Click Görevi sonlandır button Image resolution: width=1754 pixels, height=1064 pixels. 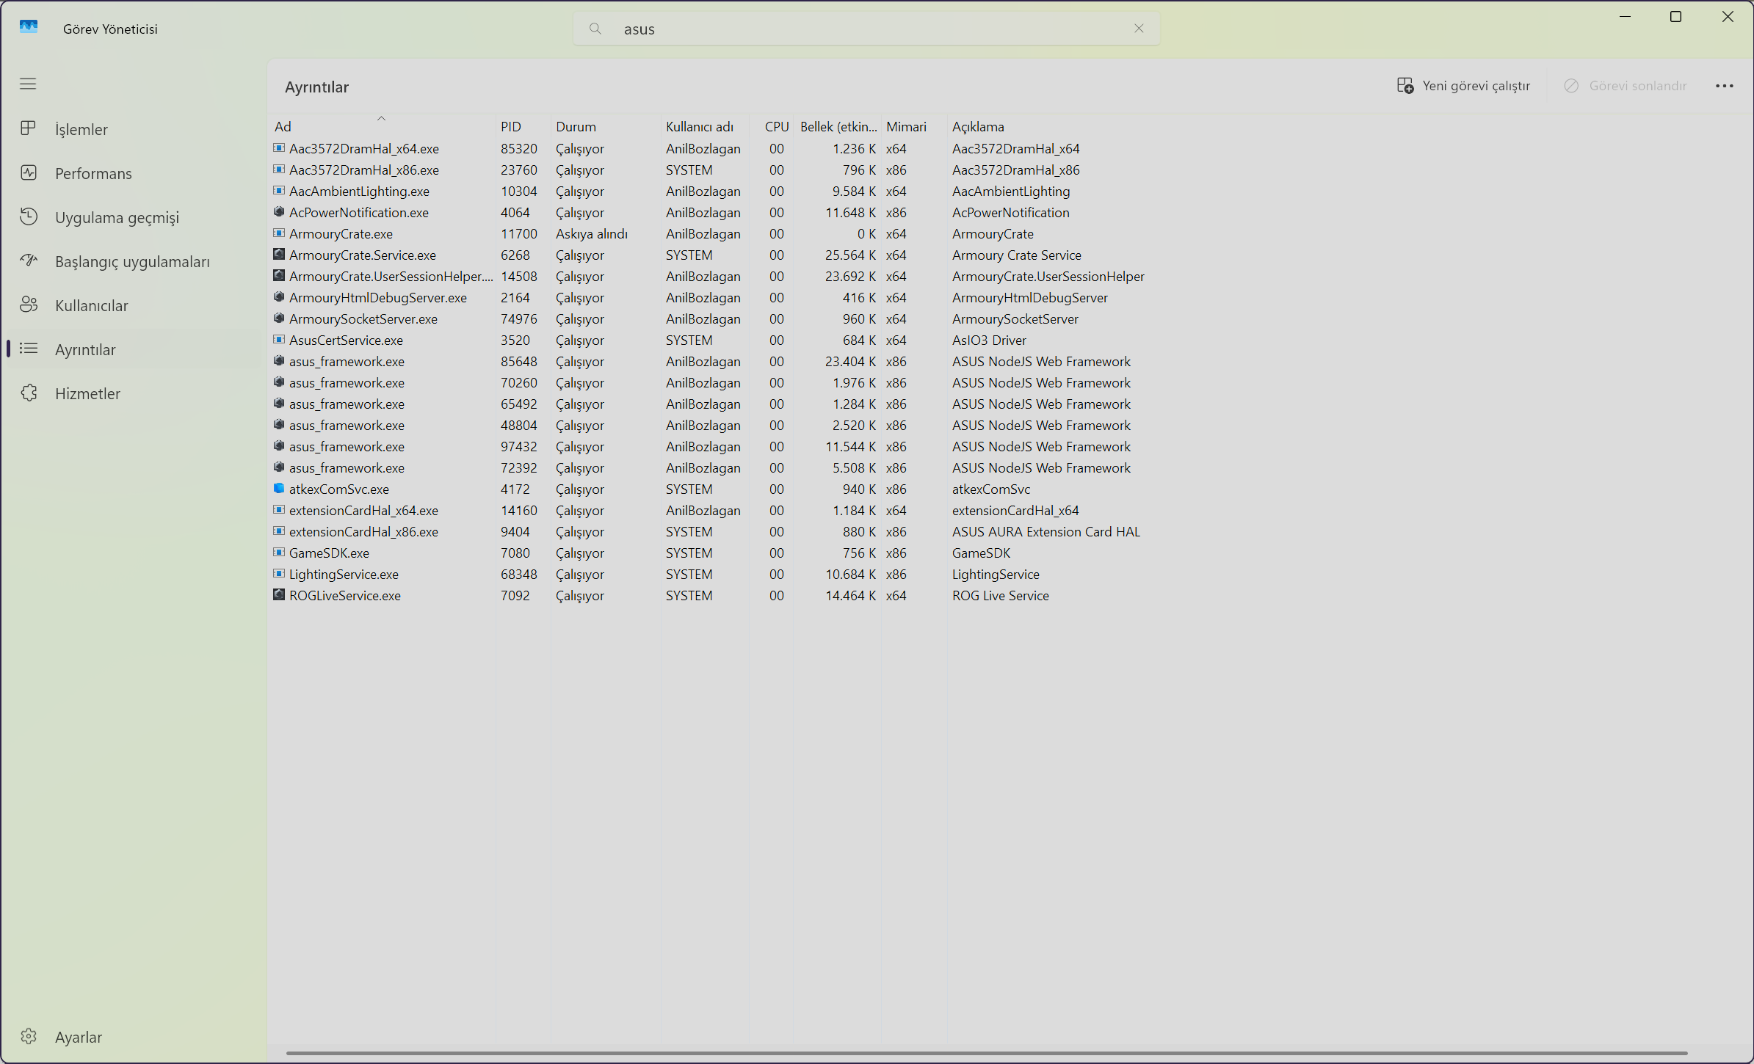point(1626,86)
